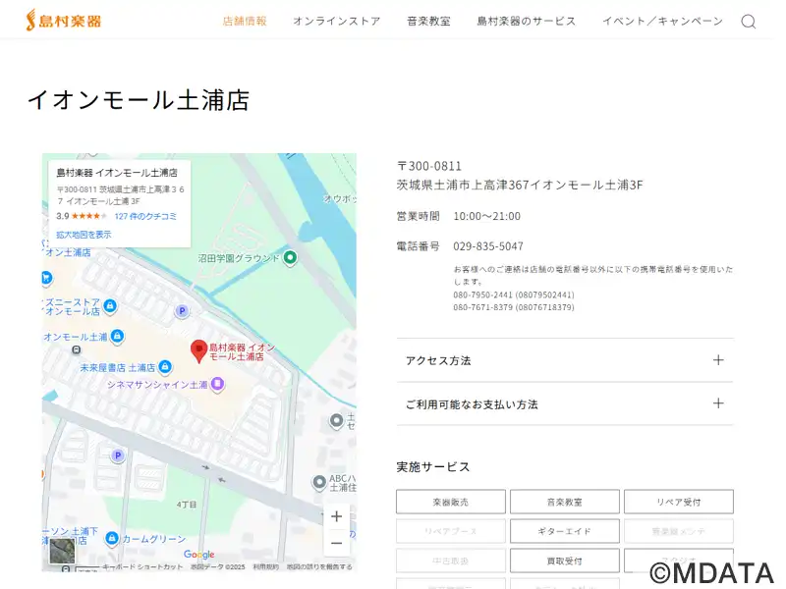The width and height of the screenshot is (786, 589).
Task: Click the ABC gray map marker
Action: [319, 483]
